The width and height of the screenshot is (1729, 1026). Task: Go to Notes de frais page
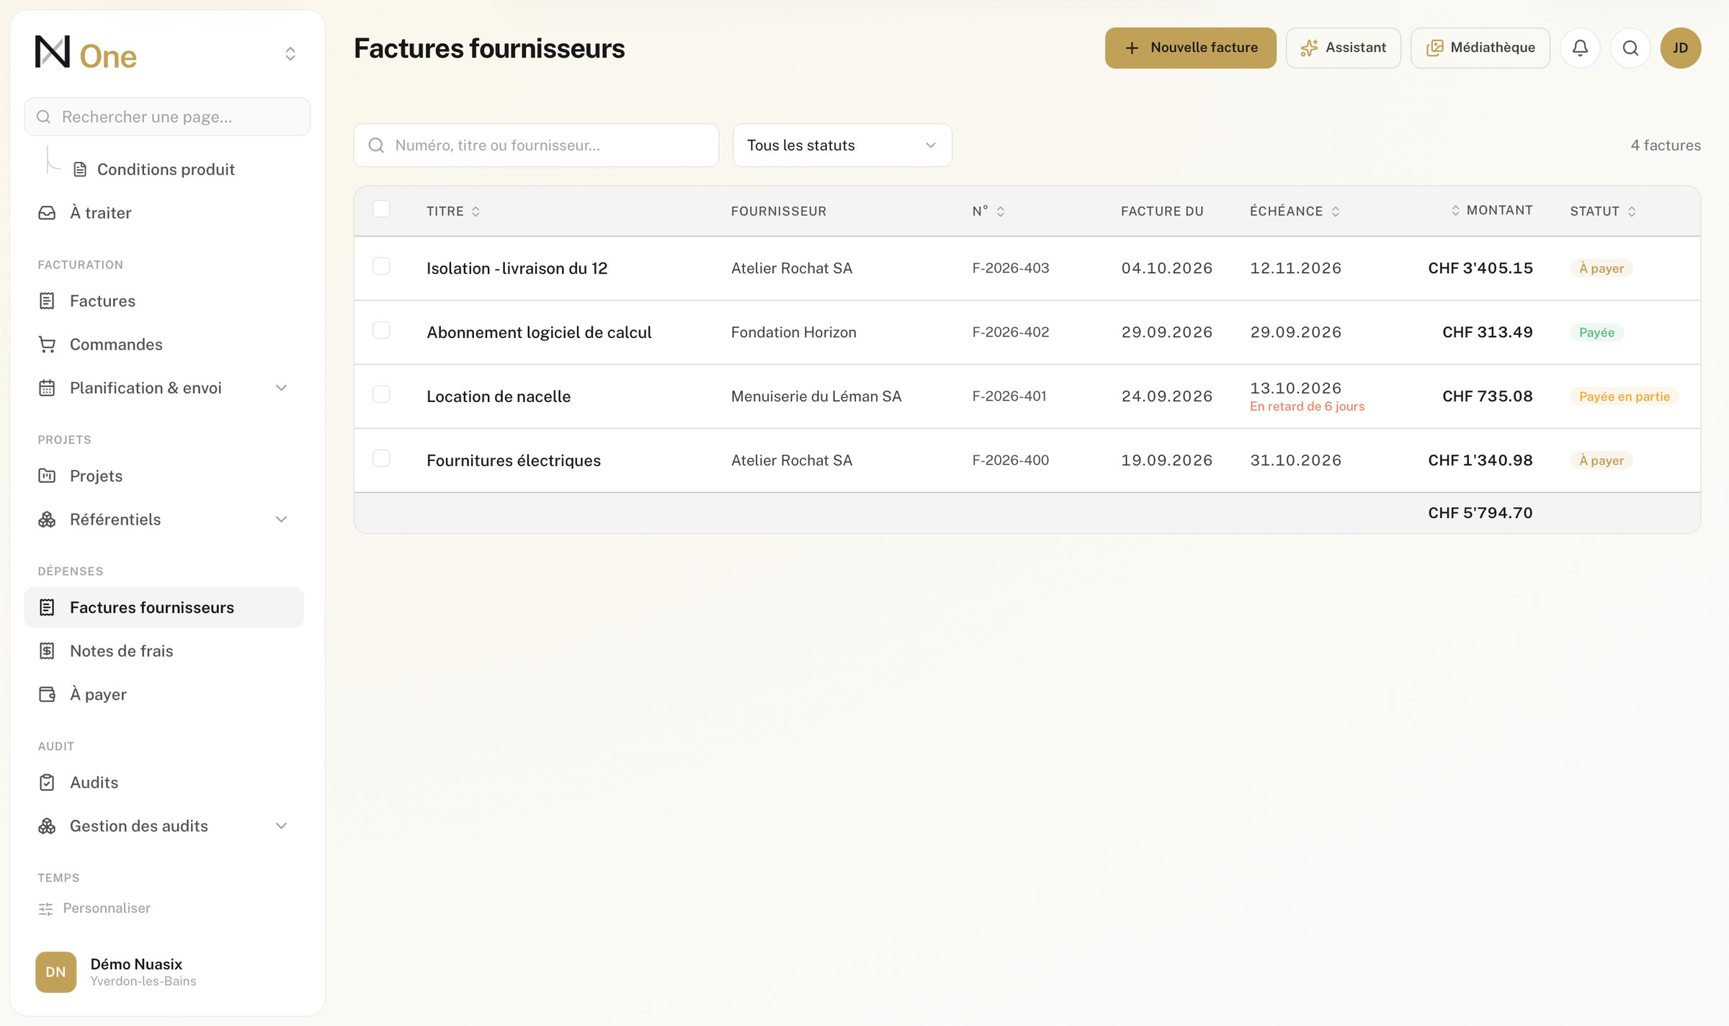pyautogui.click(x=164, y=651)
